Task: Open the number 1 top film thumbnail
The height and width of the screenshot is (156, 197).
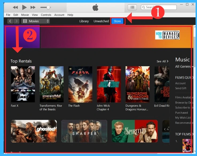Action: (187, 146)
